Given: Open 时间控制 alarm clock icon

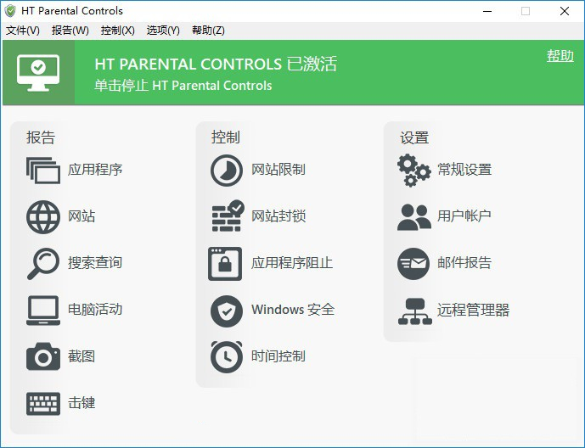Looking at the screenshot, I should coord(226,356).
